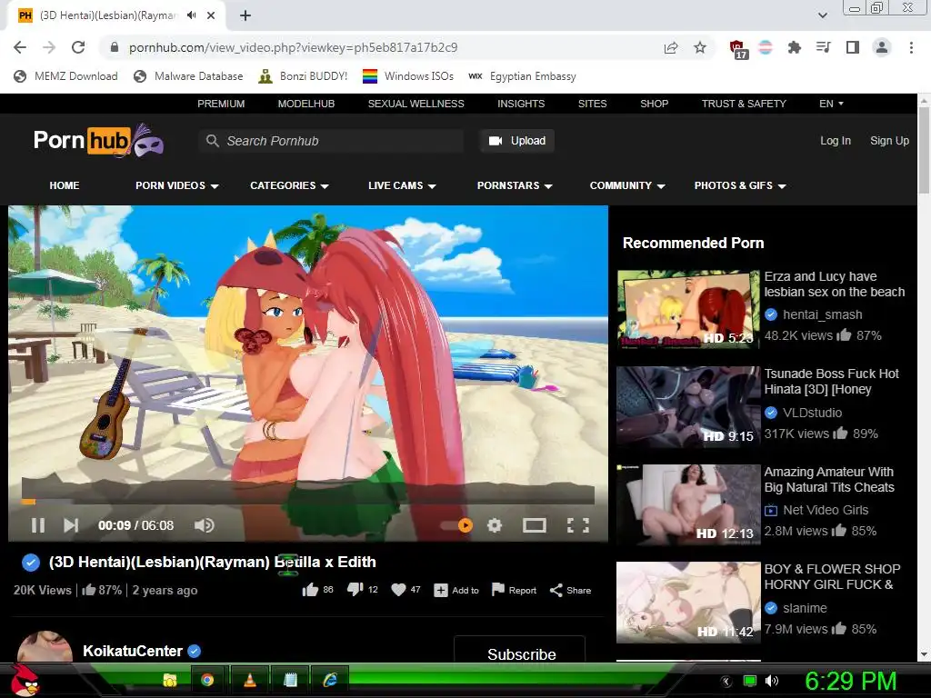Switch player to theater mode

(535, 525)
